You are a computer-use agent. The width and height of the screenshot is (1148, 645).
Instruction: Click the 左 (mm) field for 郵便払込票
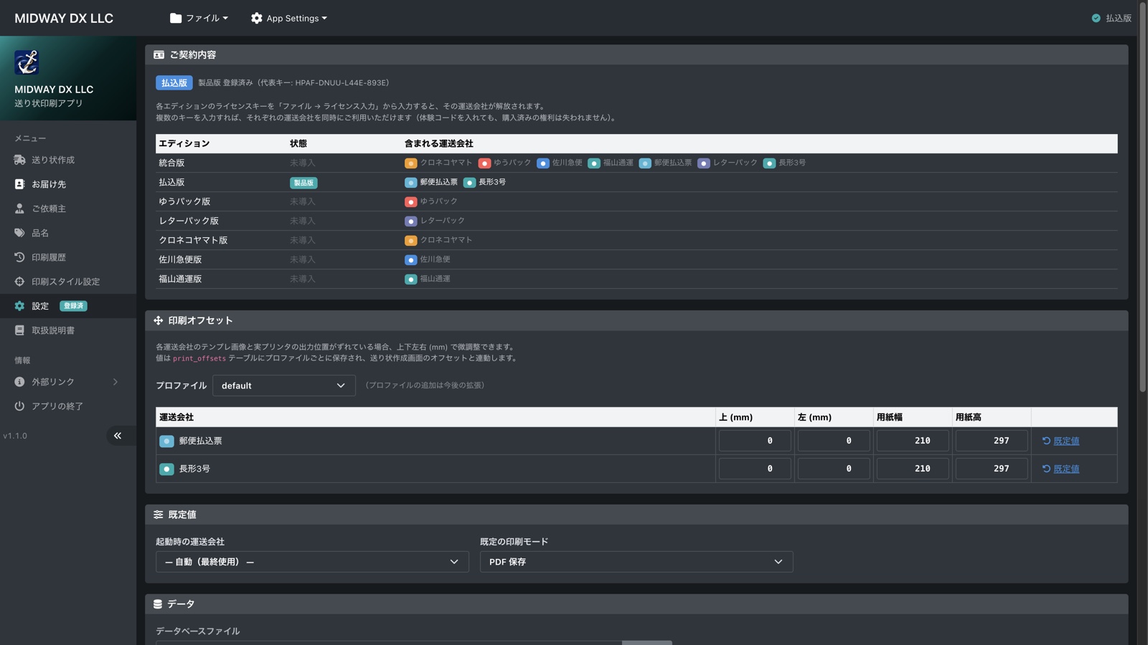(x=834, y=441)
